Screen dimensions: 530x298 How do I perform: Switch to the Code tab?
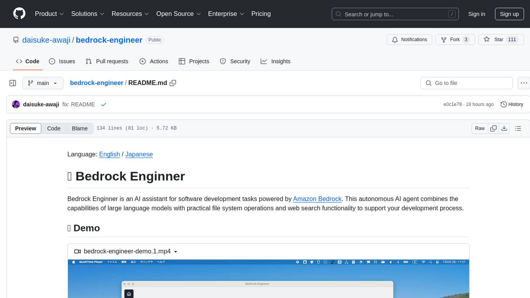pos(27,61)
